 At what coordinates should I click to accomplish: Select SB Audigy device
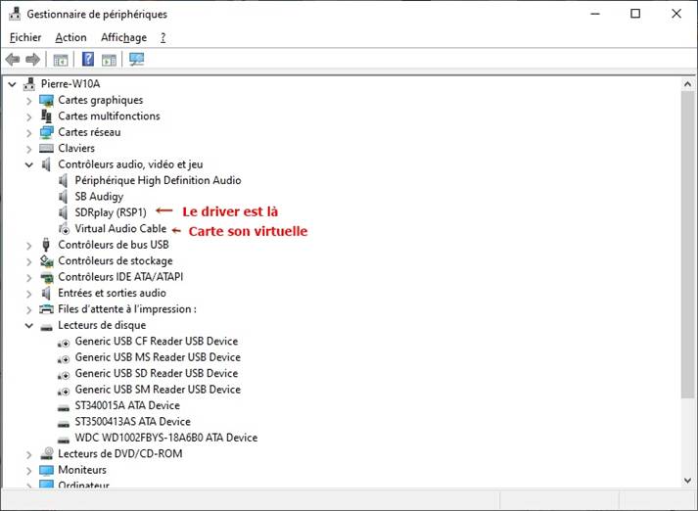[x=99, y=197]
